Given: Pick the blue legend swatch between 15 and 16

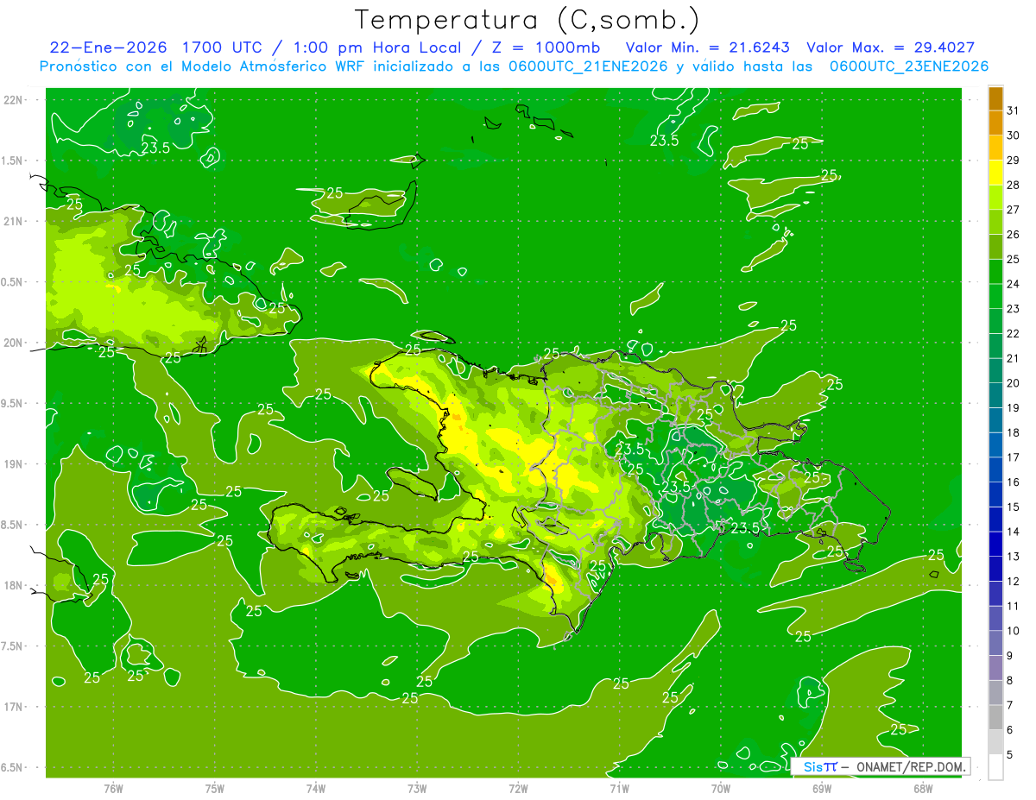Looking at the screenshot, I should click(x=995, y=494).
